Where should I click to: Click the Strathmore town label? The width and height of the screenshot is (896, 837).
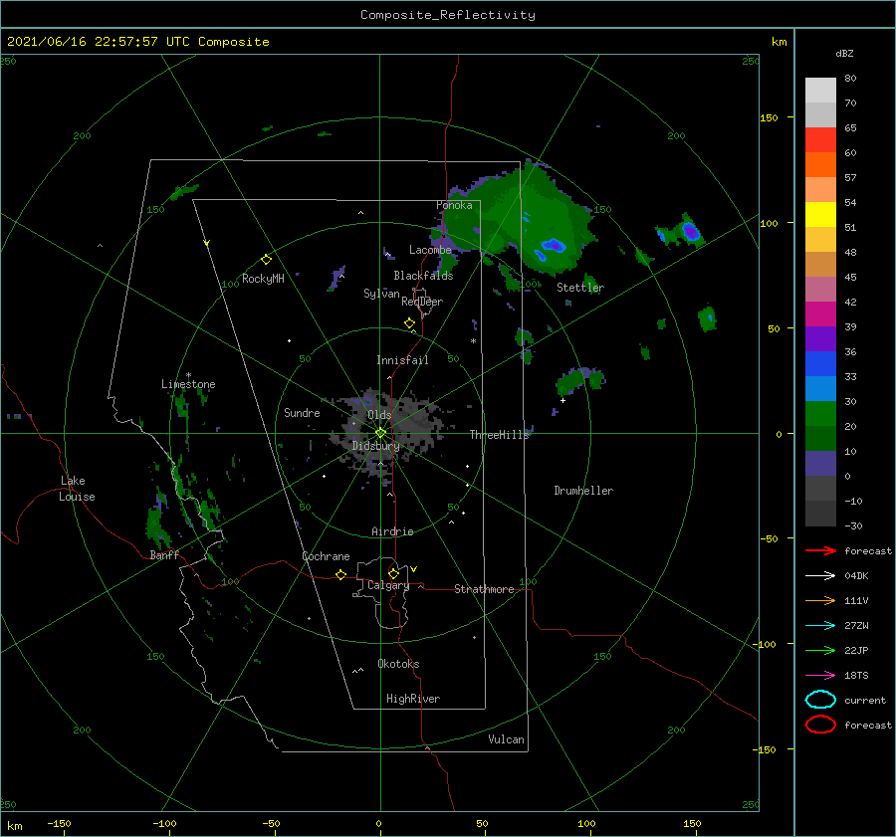(484, 589)
